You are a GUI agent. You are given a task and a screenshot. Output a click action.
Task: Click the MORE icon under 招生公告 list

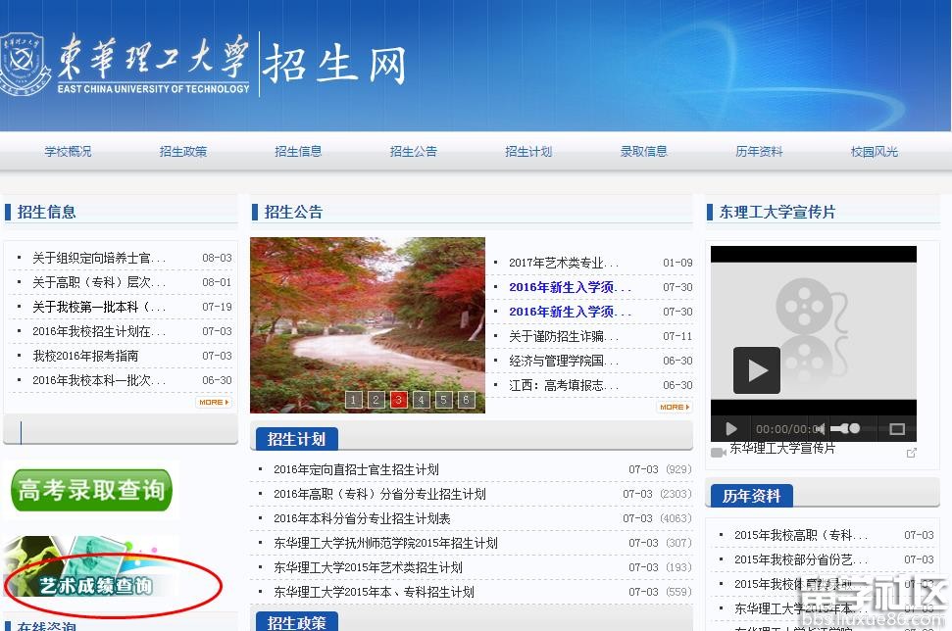(674, 407)
